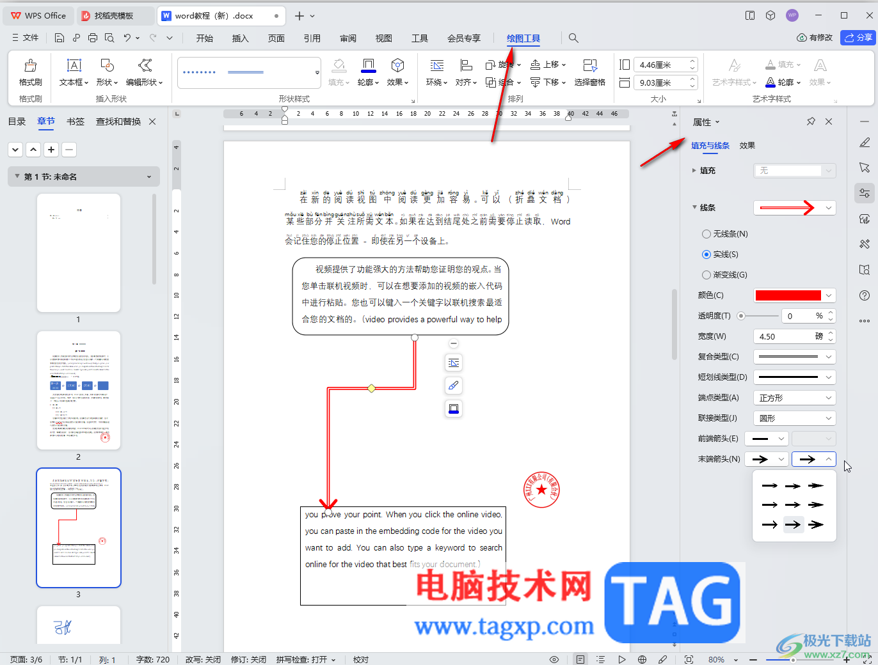Open the Begin arrow (前端箭头) type dropdown
The image size is (878, 665).
coord(767,439)
